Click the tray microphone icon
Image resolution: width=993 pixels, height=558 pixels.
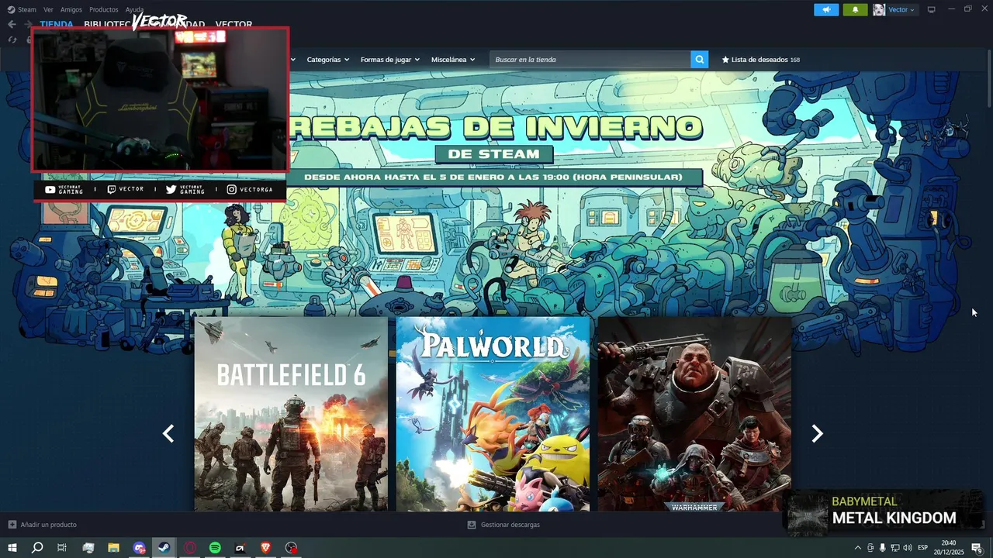pos(882,548)
